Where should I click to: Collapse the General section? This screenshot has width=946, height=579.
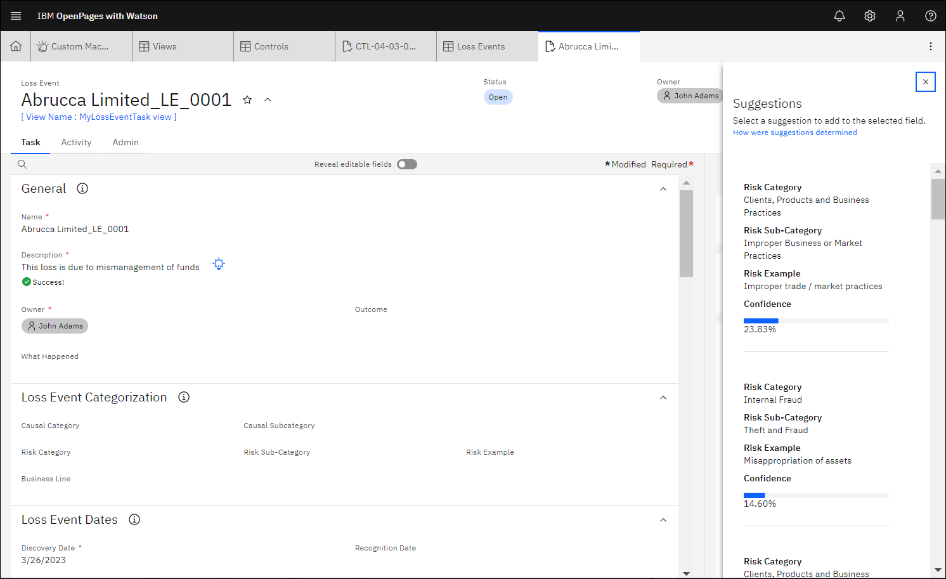[663, 189]
